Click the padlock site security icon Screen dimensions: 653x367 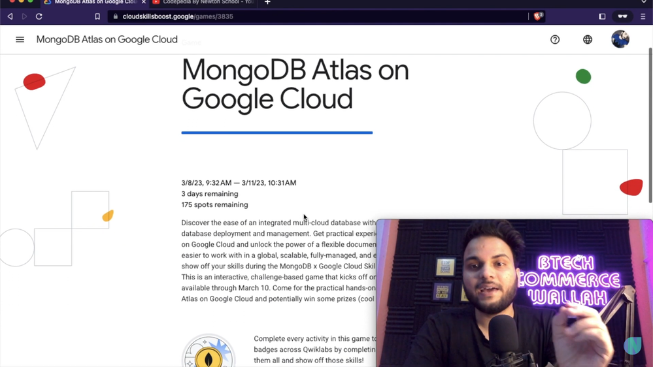(x=116, y=16)
